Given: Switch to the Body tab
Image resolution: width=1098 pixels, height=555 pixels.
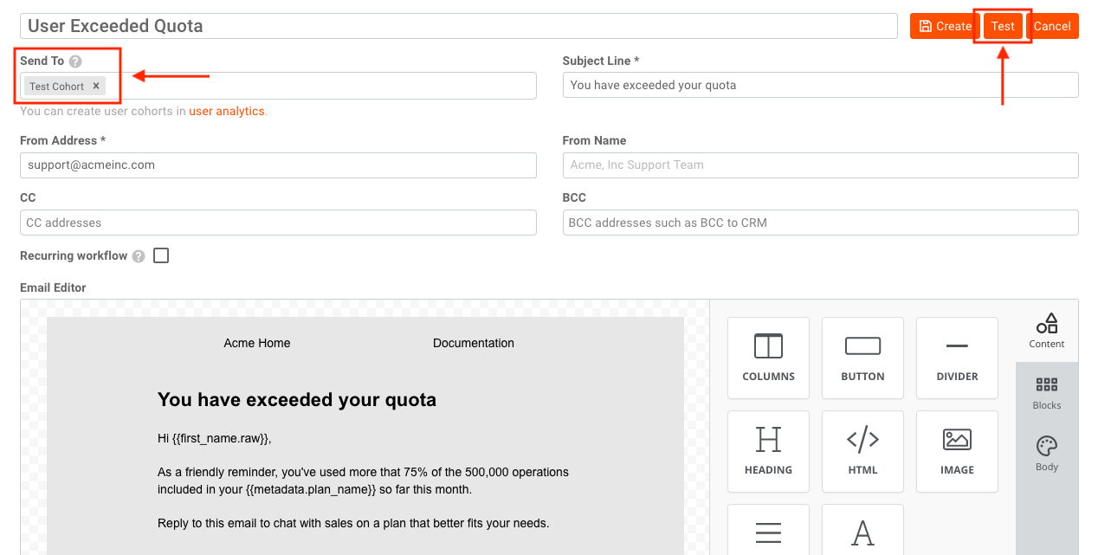Looking at the screenshot, I should coord(1047,454).
